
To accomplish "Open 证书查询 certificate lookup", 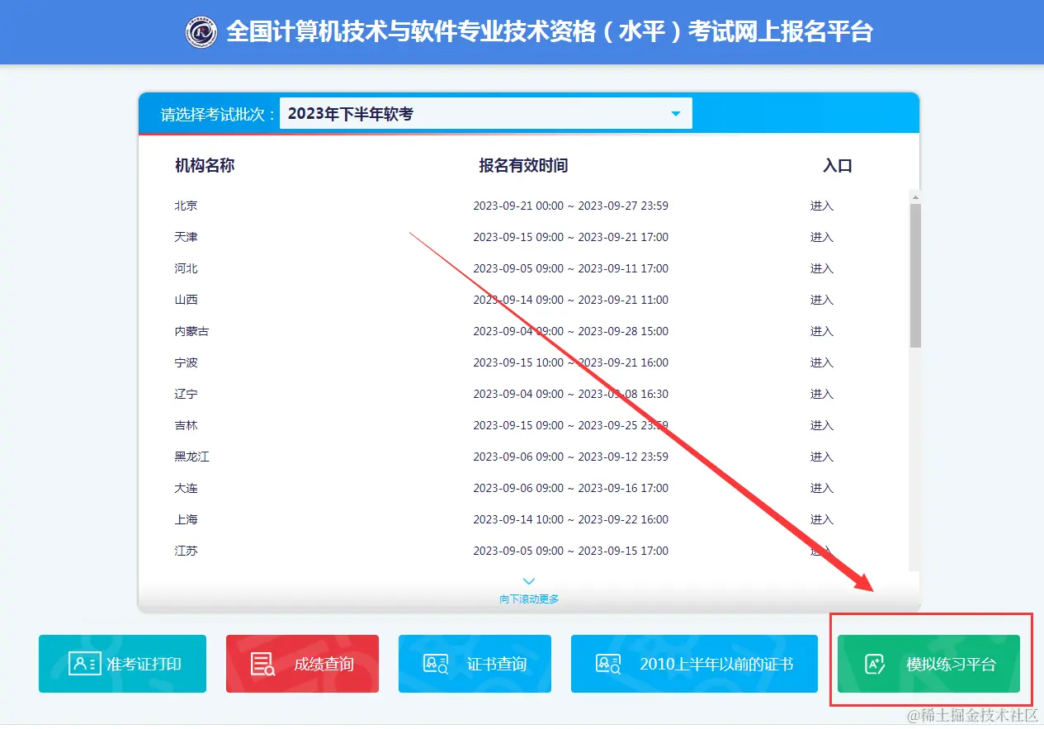I will pyautogui.click(x=475, y=664).
